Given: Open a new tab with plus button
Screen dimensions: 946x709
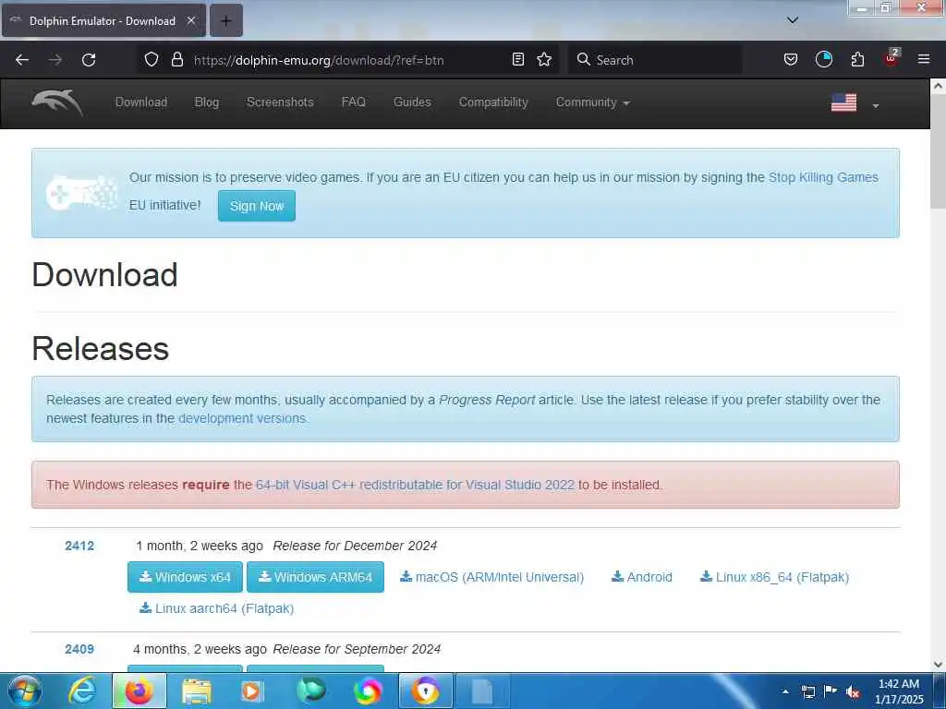Looking at the screenshot, I should pyautogui.click(x=225, y=20).
